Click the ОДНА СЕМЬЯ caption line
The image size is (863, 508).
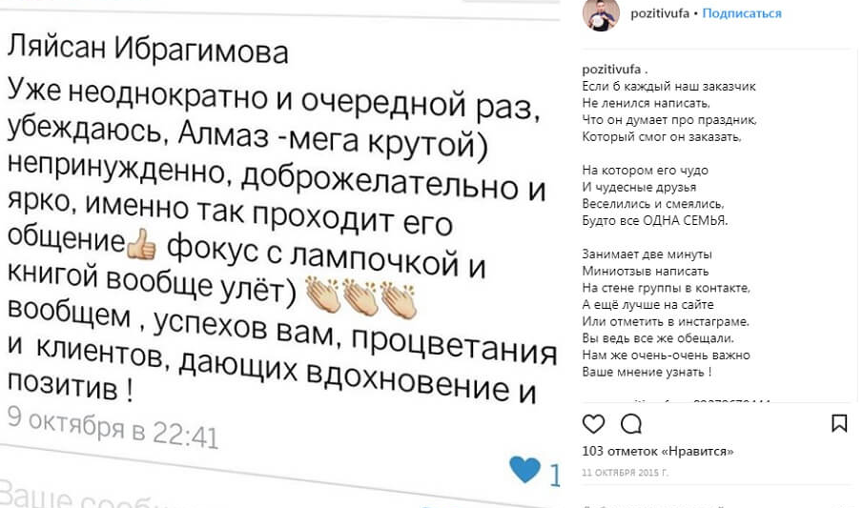(654, 220)
